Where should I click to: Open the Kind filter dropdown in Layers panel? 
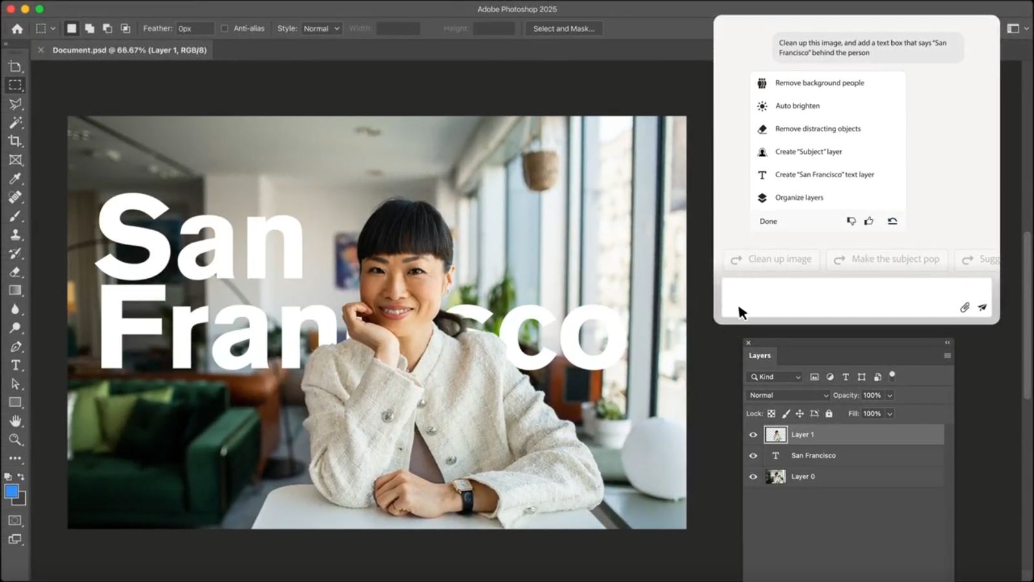774,377
